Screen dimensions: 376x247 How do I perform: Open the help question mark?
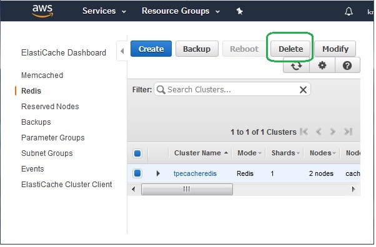tap(347, 65)
